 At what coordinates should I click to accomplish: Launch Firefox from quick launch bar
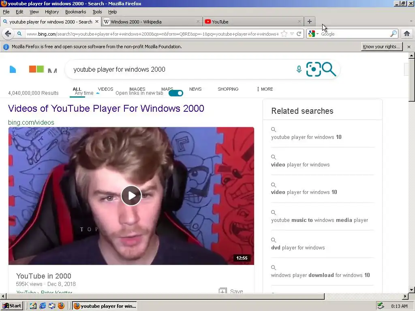(61, 306)
